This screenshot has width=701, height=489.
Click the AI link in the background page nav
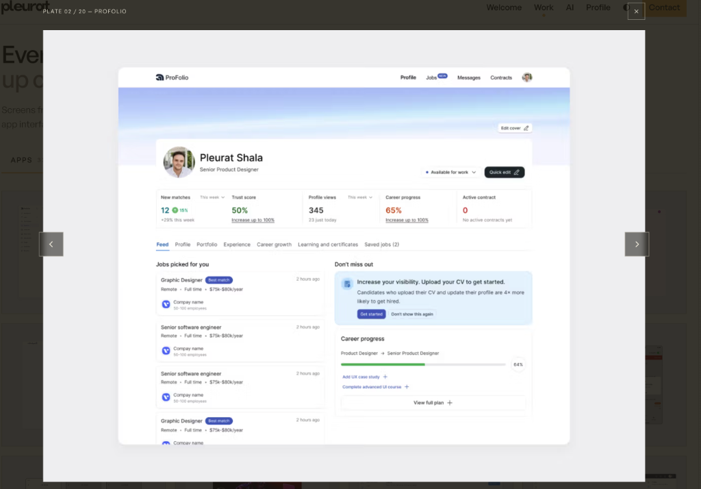[x=570, y=8]
